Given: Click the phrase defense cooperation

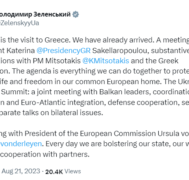Looking at the screenshot, I should point(144,103).
